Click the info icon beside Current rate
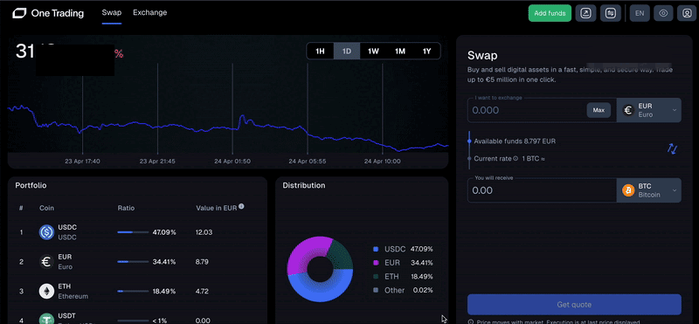Screen dimensions: 699x324 pos(516,158)
